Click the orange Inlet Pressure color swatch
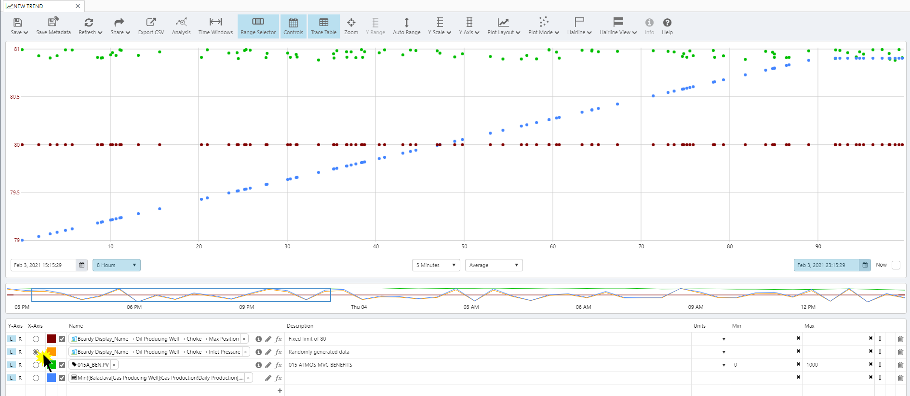 (52, 352)
